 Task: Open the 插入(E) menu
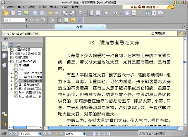point(21,7)
